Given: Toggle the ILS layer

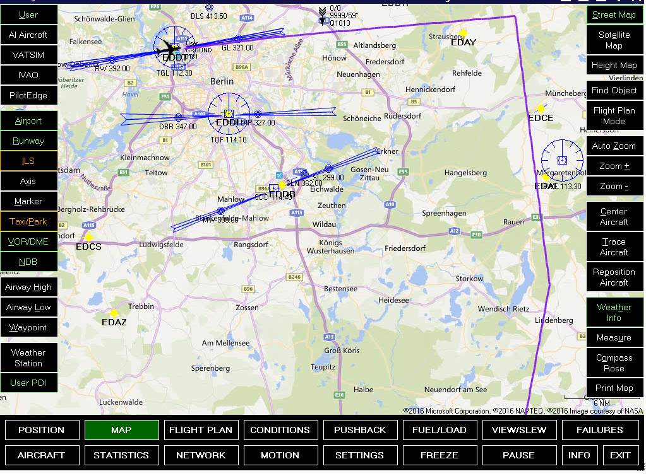Looking at the screenshot, I should tap(28, 161).
